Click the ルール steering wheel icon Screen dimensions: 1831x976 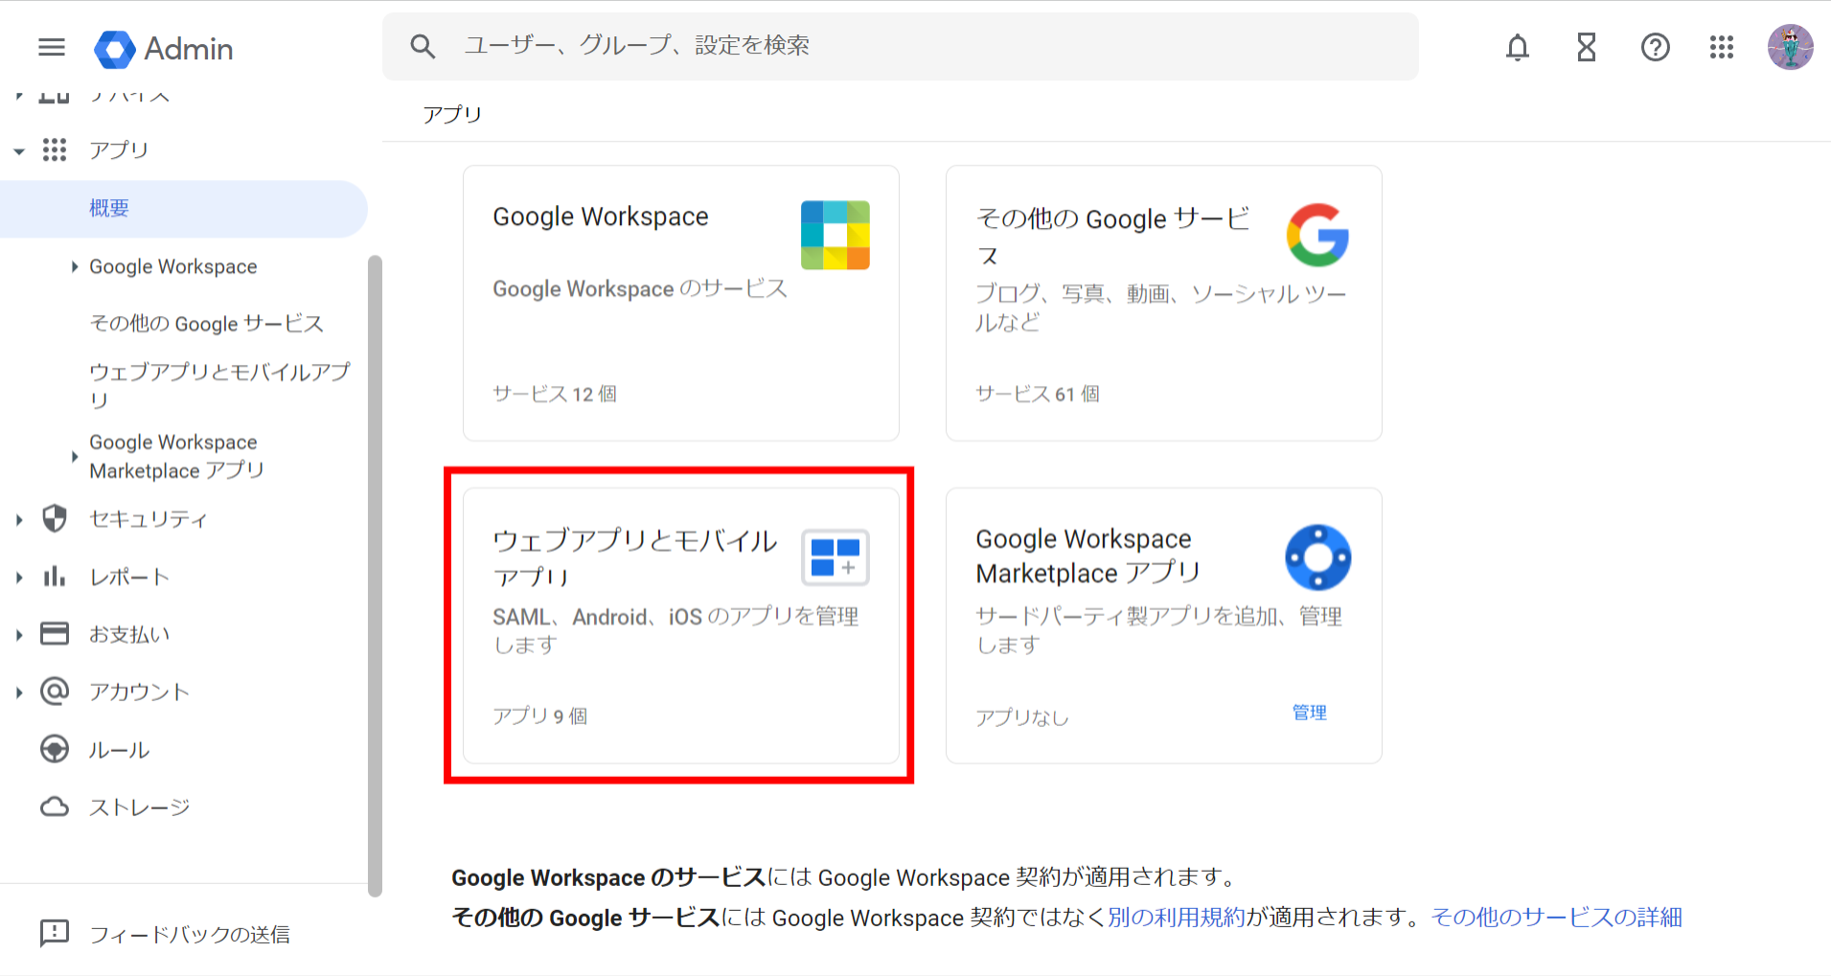click(55, 749)
